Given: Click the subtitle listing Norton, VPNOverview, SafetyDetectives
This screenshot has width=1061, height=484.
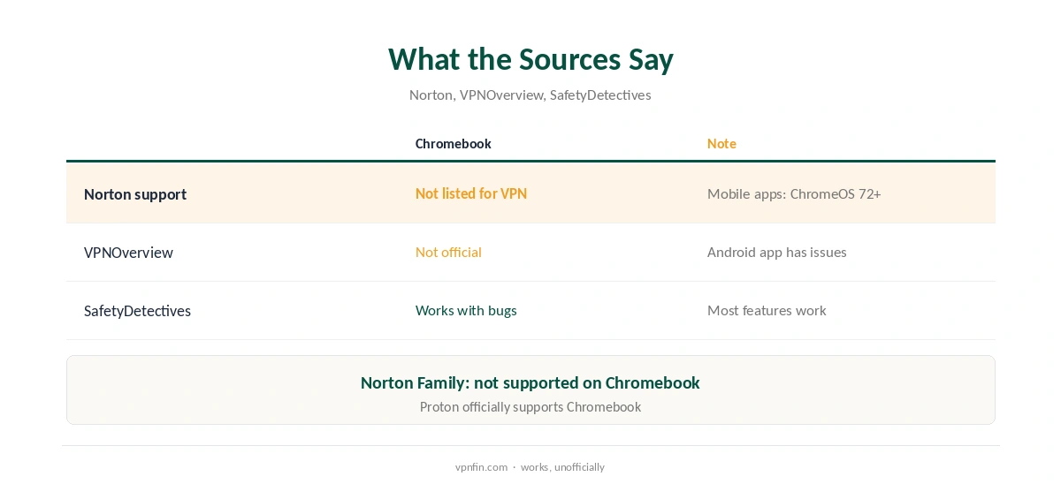Looking at the screenshot, I should [x=530, y=95].
